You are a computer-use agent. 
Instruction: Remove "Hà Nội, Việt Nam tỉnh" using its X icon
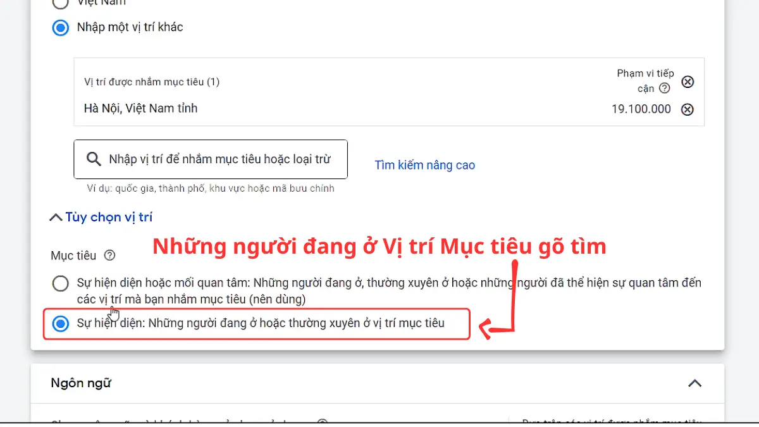(x=688, y=109)
